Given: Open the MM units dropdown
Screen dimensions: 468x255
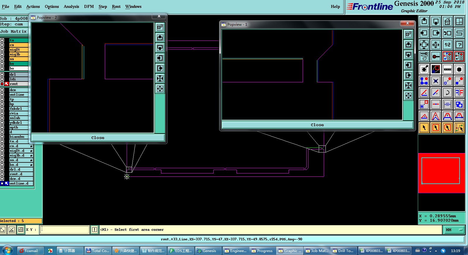Looking at the screenshot, I should coord(455,230).
